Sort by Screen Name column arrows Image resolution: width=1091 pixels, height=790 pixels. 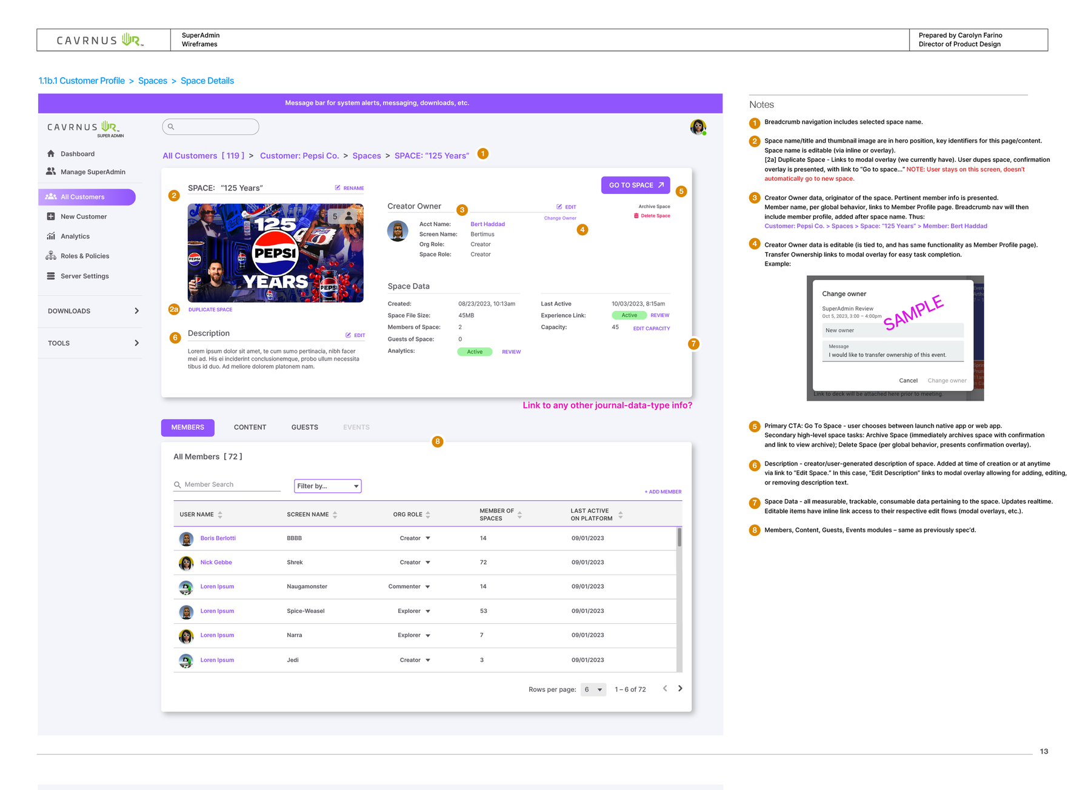coord(335,515)
